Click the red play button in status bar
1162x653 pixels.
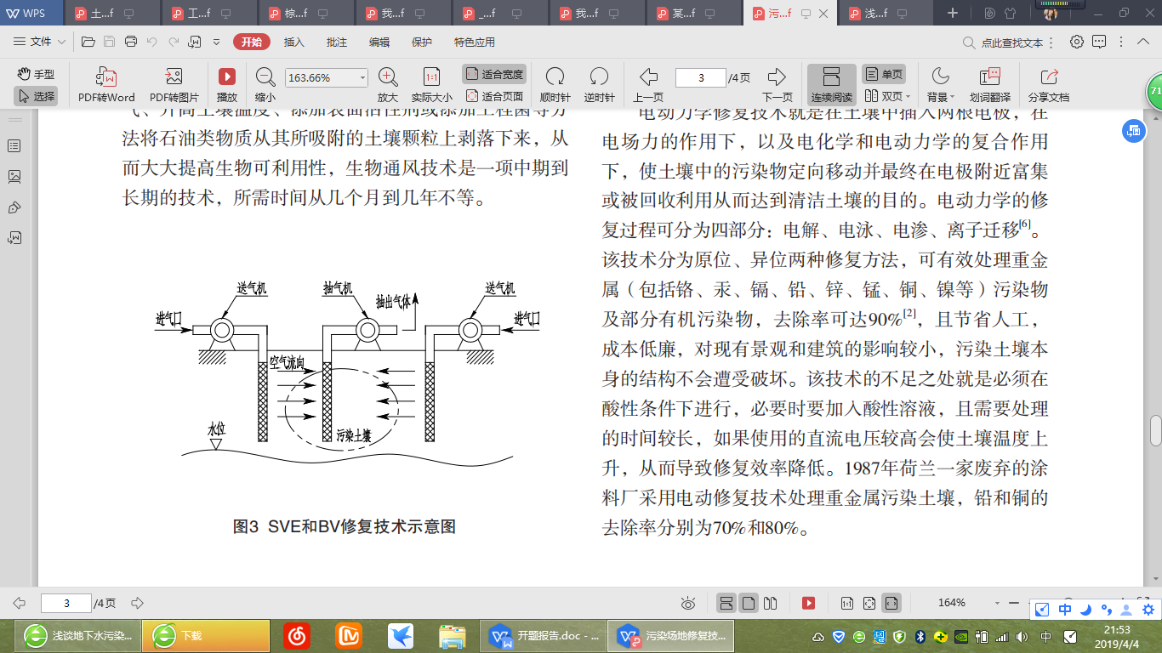pyautogui.click(x=809, y=604)
